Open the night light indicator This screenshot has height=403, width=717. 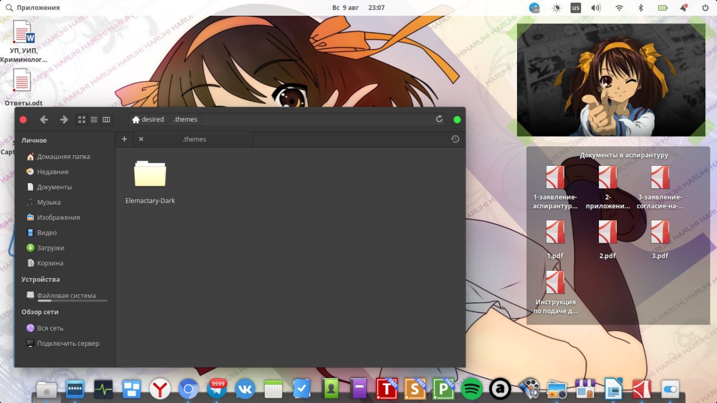click(556, 8)
